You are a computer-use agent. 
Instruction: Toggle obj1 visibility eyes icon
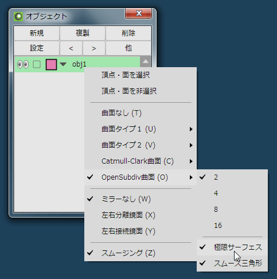[x=23, y=64]
